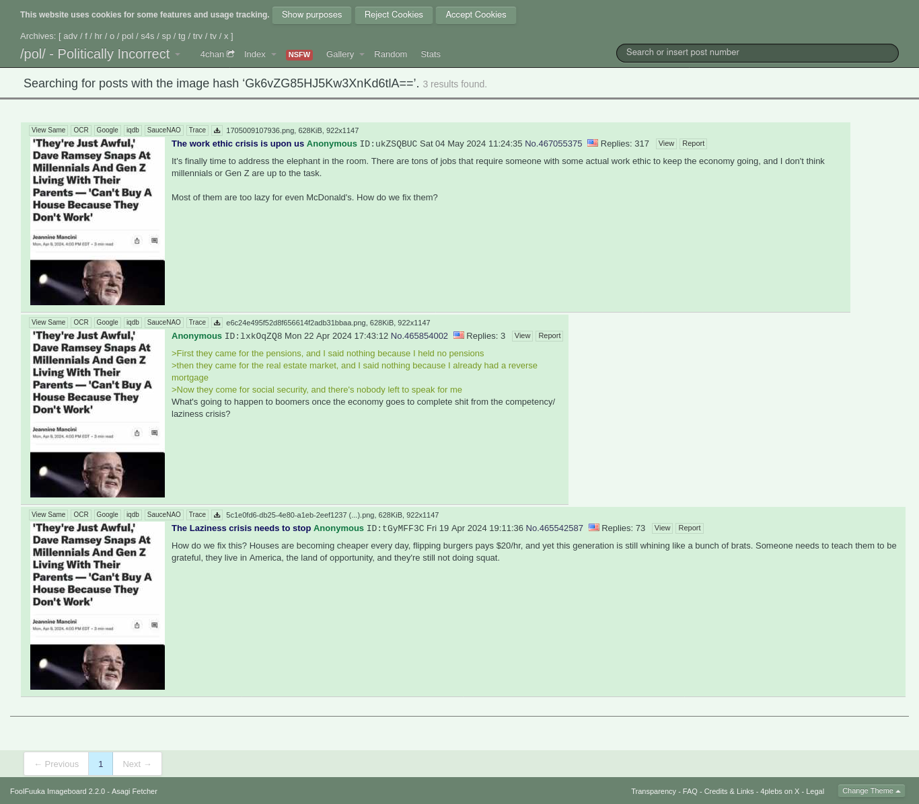Open the s4s archive link

point(147,36)
